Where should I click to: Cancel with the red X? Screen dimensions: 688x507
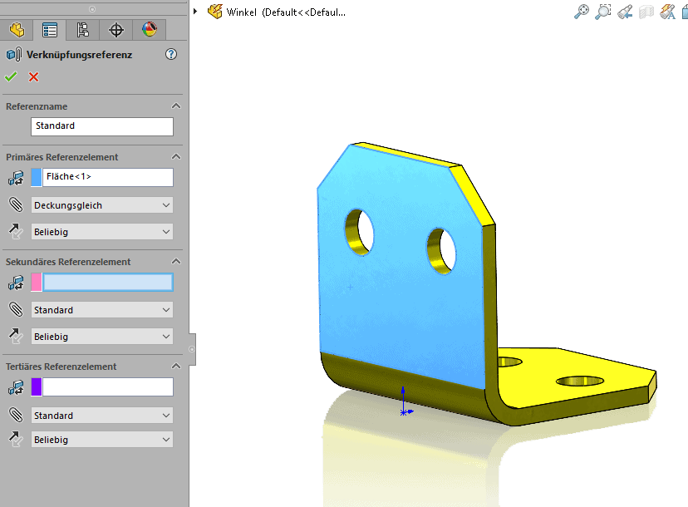click(x=33, y=76)
